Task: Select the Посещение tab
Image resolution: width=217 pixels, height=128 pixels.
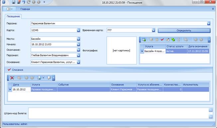Action: click(13, 16)
